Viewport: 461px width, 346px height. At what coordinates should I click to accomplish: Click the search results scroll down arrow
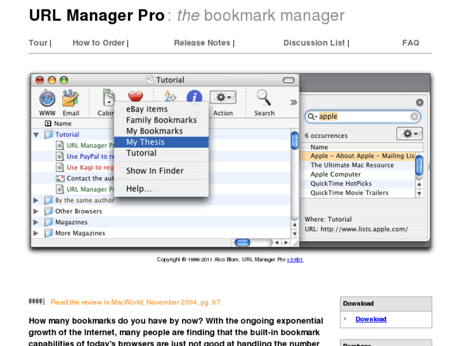click(x=419, y=194)
